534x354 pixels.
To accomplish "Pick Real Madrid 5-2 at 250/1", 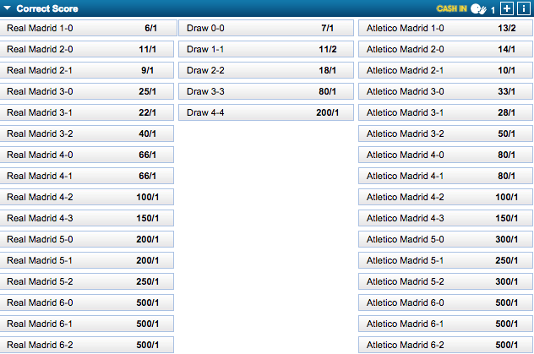I will 86,281.
